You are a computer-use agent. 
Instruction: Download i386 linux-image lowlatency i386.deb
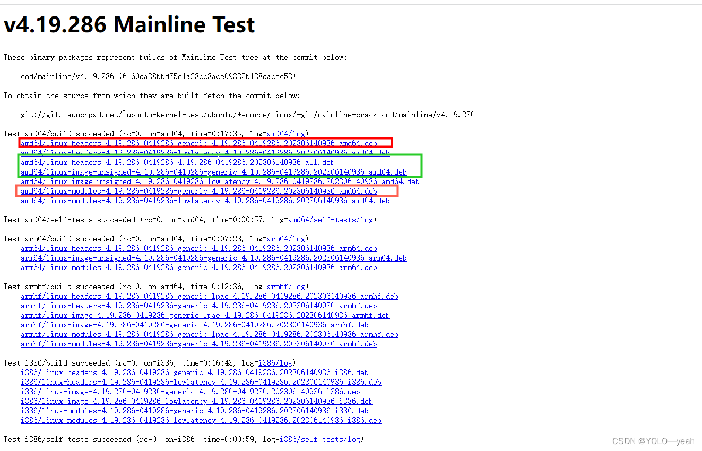point(197,401)
